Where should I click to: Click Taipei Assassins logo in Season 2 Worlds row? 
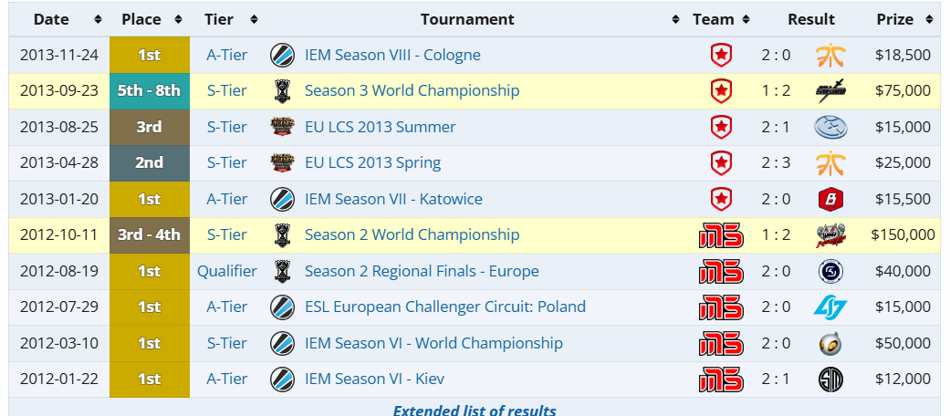point(830,235)
